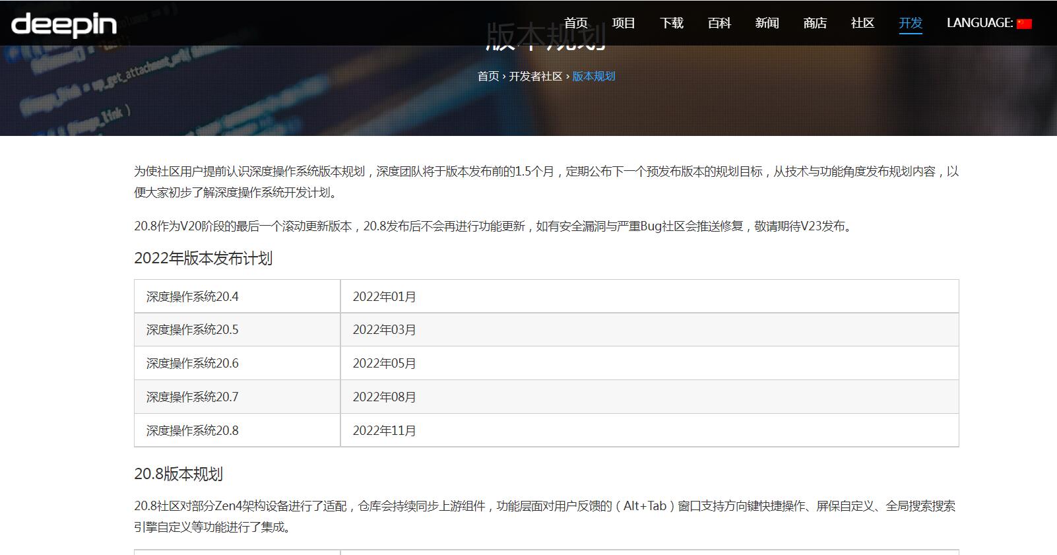This screenshot has height=555, width=1057.
Task: Select the 深度操作系统20.8 table cell
Action: tap(238, 430)
